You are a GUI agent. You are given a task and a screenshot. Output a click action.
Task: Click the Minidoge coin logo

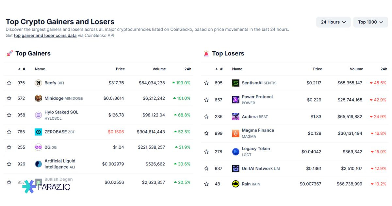[x=38, y=98]
